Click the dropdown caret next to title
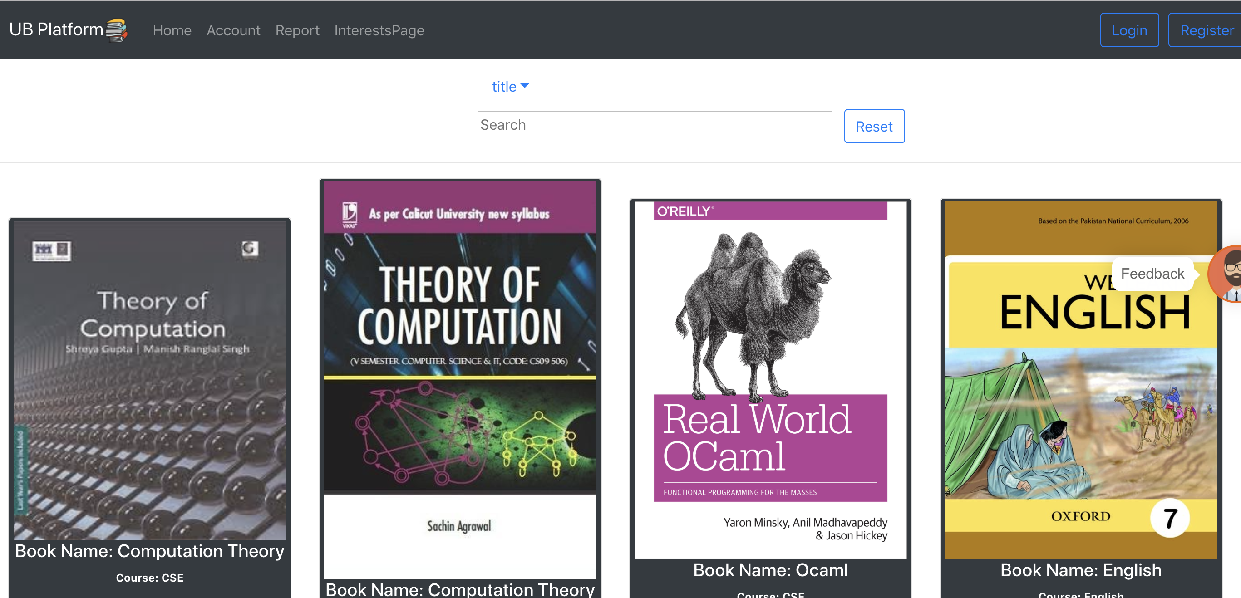 (x=525, y=86)
